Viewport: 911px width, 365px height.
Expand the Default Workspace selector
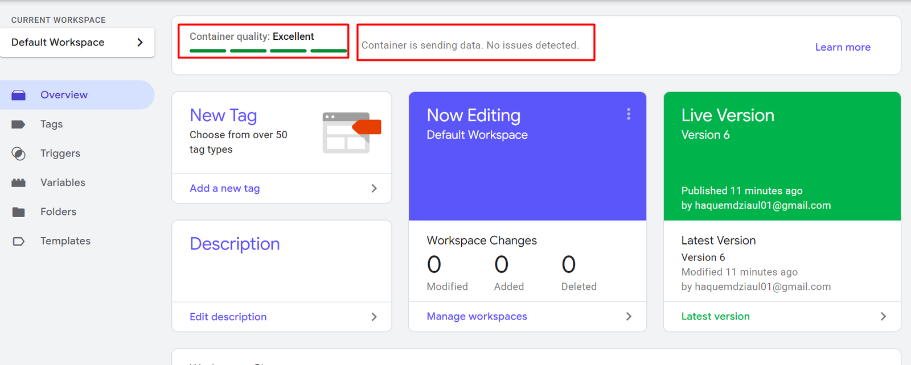tap(140, 43)
